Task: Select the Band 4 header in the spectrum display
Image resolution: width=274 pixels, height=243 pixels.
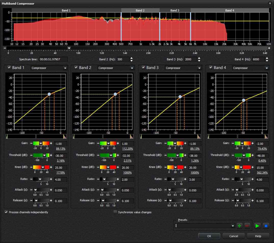Action: [230, 10]
